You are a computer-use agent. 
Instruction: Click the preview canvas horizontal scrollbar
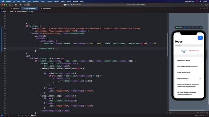pos(187,110)
